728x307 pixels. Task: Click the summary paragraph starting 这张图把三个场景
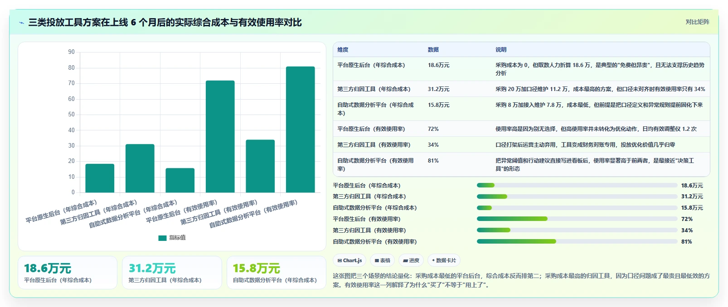[521, 280]
